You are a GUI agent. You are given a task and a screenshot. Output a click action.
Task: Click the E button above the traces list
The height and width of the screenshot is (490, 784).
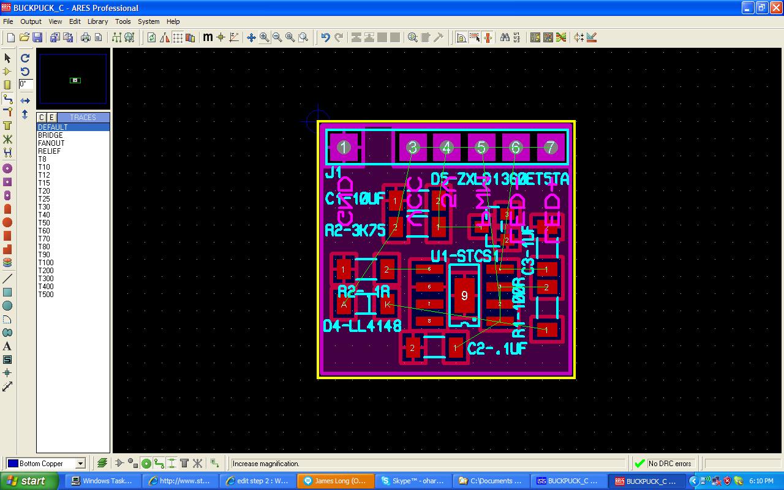(x=51, y=118)
